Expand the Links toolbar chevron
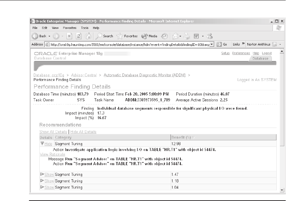This screenshot has height=201, width=286. (243, 43)
